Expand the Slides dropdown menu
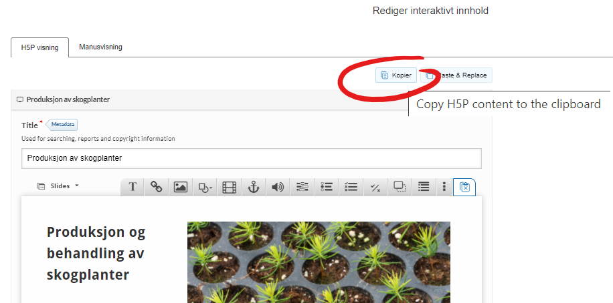This screenshot has width=613, height=303. [x=58, y=186]
